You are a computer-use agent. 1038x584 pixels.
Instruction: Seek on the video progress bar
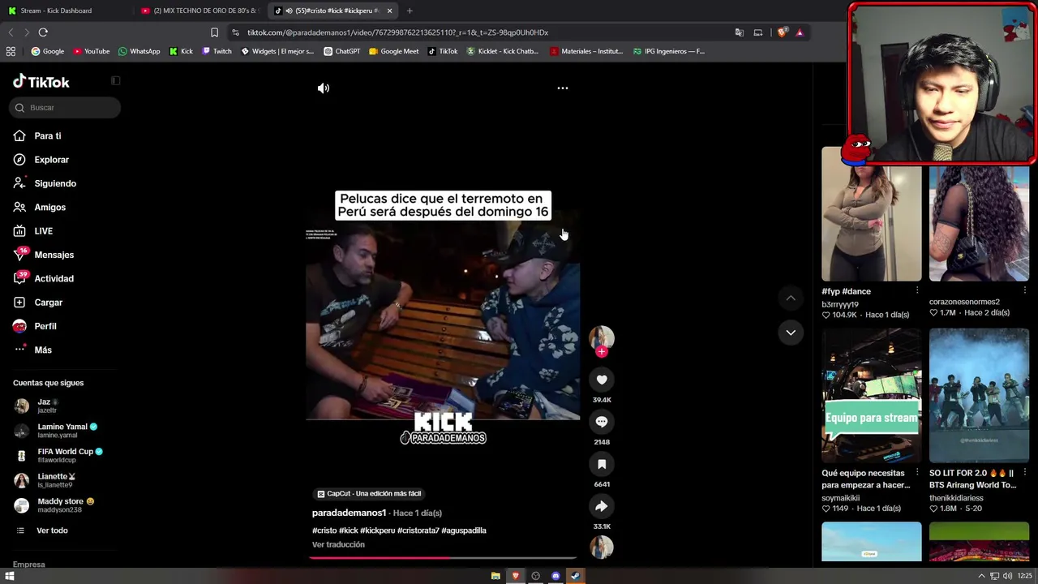coord(443,557)
